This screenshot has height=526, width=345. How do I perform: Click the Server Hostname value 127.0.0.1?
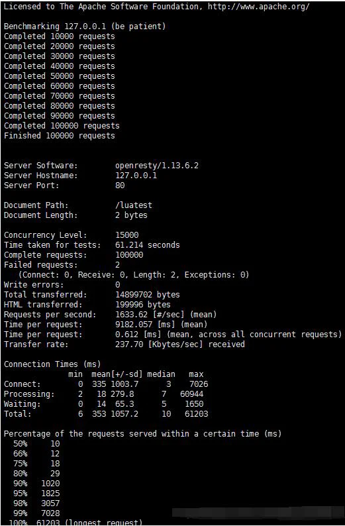[x=136, y=175]
